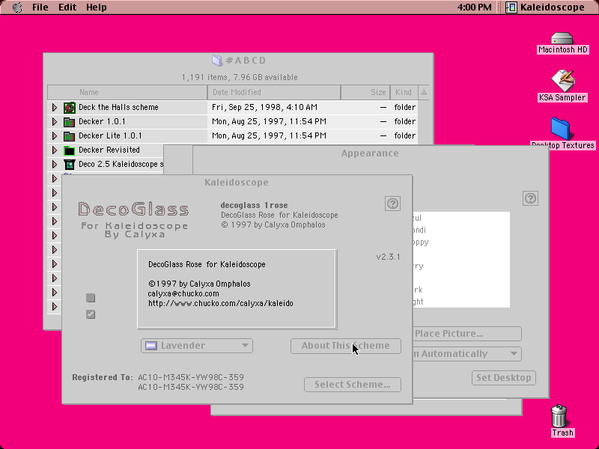Image resolution: width=599 pixels, height=449 pixels.
Task: Click the date Fri, Sep 25, 1998, 4:10 AM
Action: pyautogui.click(x=264, y=107)
